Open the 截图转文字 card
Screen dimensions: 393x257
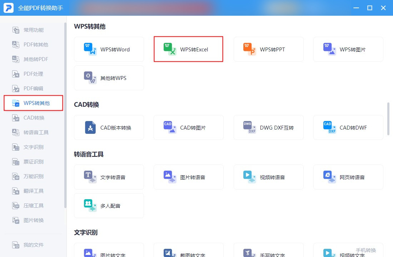[189, 250]
